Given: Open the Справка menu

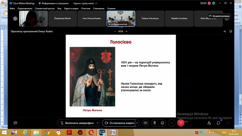Looking at the screenshot, I should pyautogui.click(x=111, y=8).
